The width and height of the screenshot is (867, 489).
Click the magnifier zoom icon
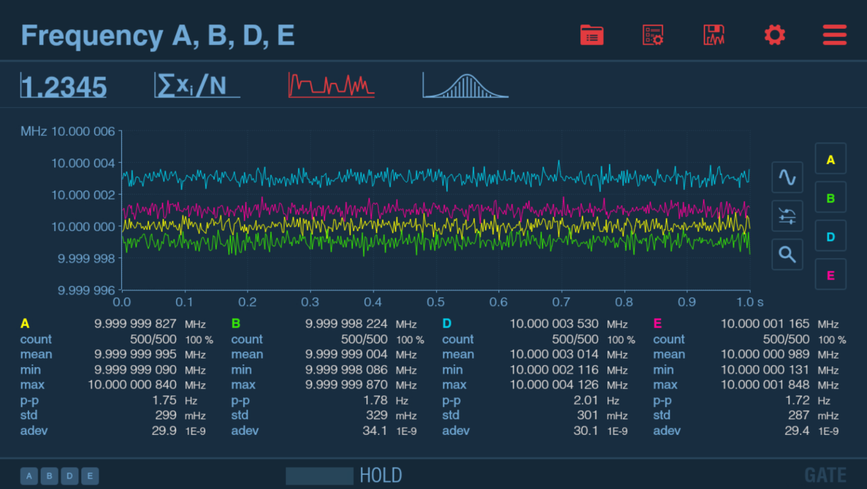[787, 254]
